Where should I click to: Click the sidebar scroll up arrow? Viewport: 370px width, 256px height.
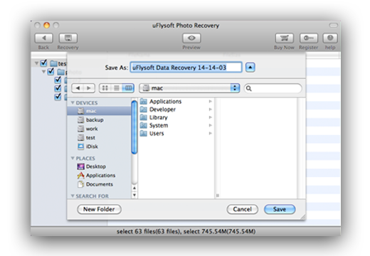134,188
